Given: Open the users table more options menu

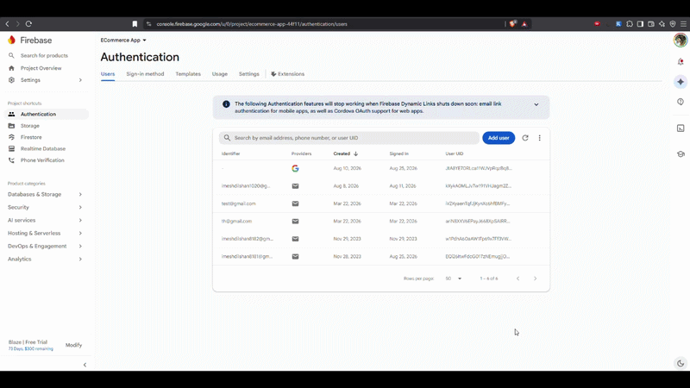Looking at the screenshot, I should (540, 138).
